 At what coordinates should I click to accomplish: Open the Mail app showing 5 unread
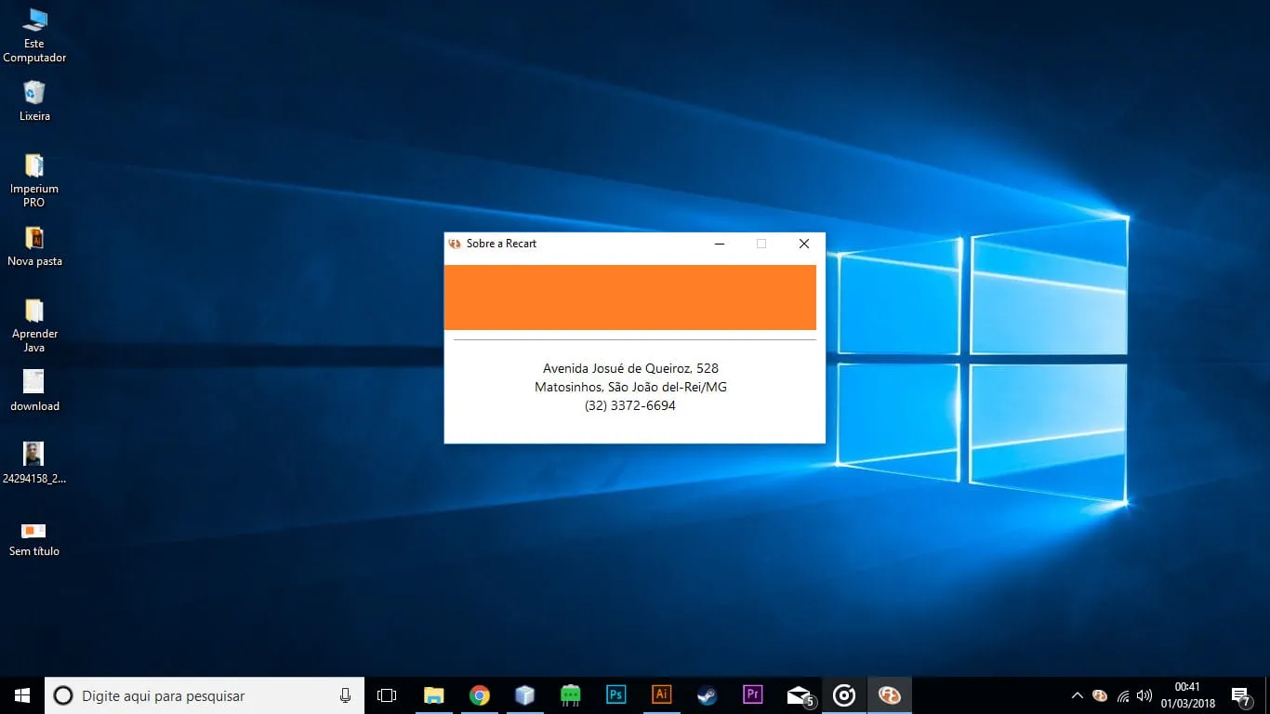(x=798, y=694)
